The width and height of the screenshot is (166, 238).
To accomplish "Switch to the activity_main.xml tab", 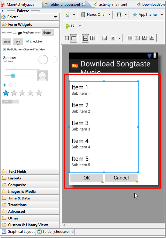I will (113, 4).
